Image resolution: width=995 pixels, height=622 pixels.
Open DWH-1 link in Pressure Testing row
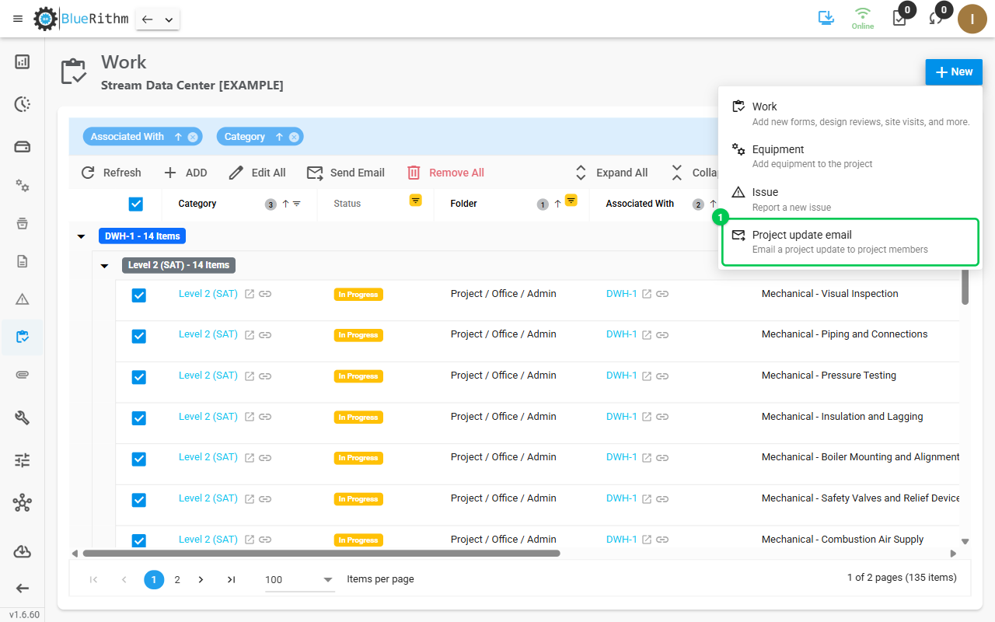pos(622,376)
